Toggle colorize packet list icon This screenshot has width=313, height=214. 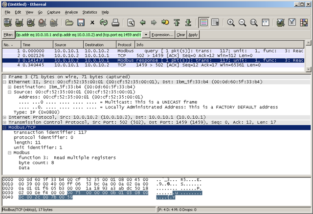(203, 22)
